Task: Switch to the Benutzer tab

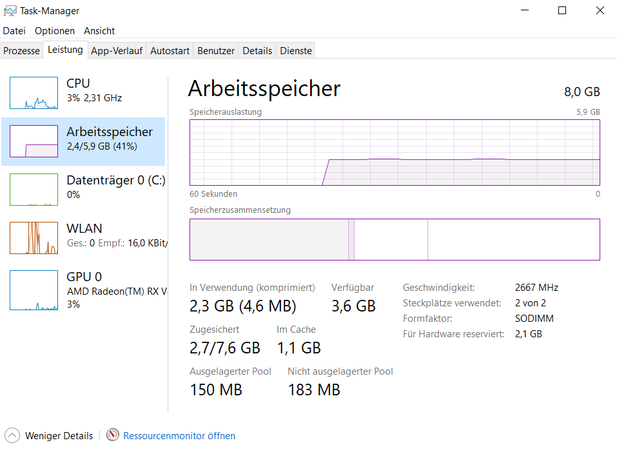Action: pos(215,51)
